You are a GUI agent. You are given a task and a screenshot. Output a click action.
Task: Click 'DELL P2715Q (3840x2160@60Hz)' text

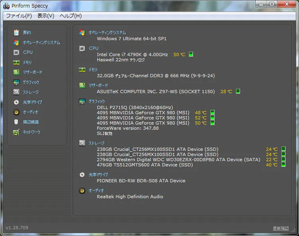(135, 107)
